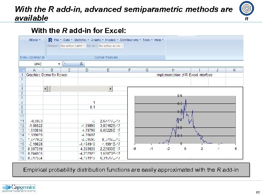
Task: Open the Models menu
Action: click(x=112, y=40)
